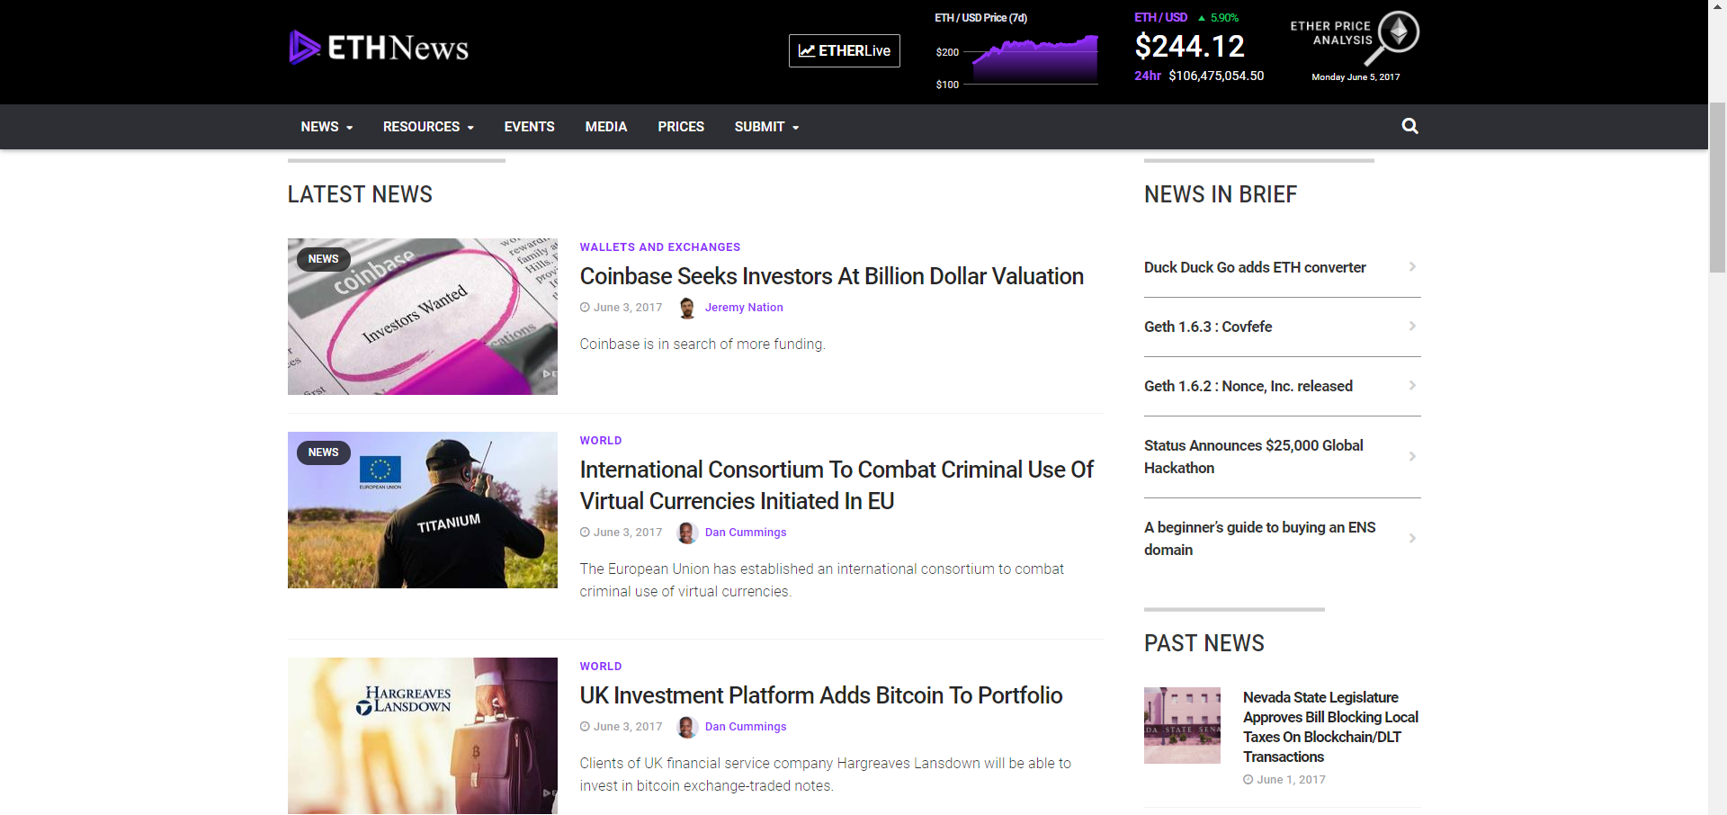Open Nevada State Legislature past news headline
This screenshot has height=815, width=1727.
pyautogui.click(x=1331, y=727)
